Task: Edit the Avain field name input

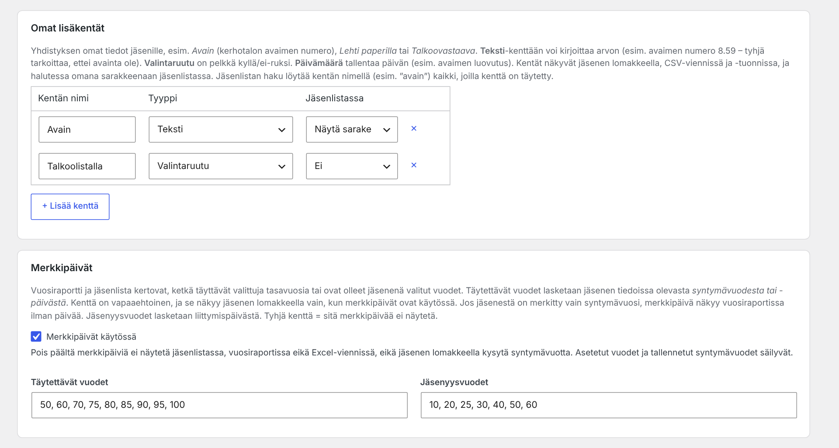Action: click(87, 129)
